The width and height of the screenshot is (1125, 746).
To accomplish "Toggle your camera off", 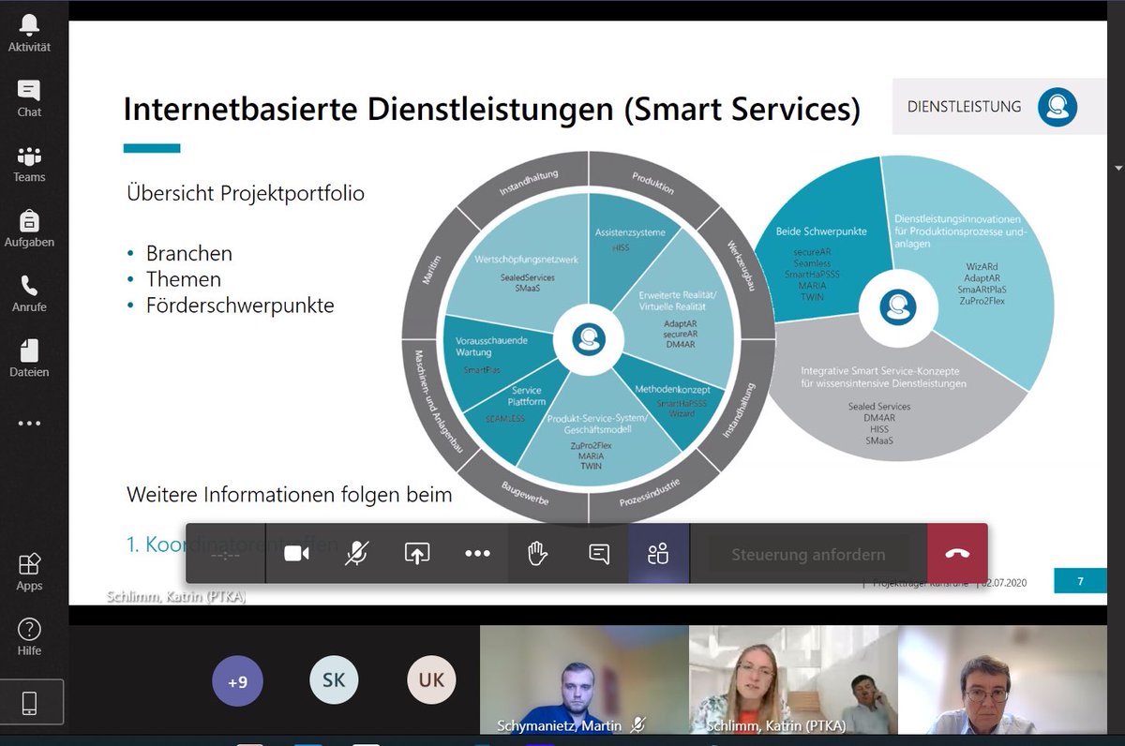I will [x=296, y=554].
